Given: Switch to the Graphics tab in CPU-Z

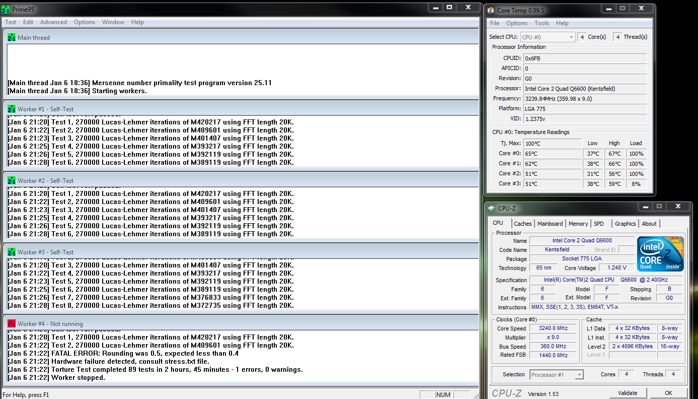Looking at the screenshot, I should [626, 224].
